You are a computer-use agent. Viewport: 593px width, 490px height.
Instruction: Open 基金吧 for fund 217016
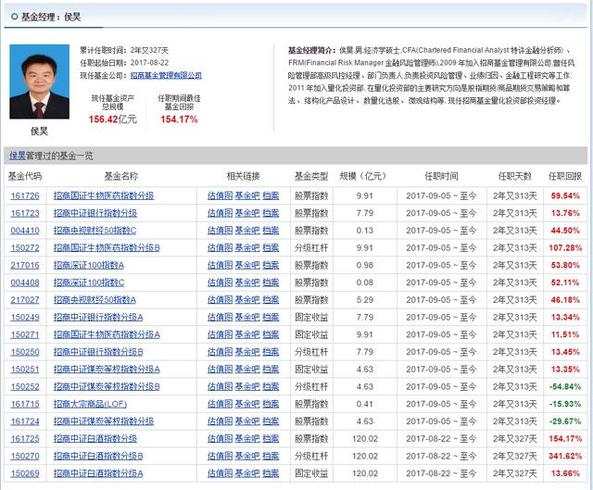coord(247,266)
